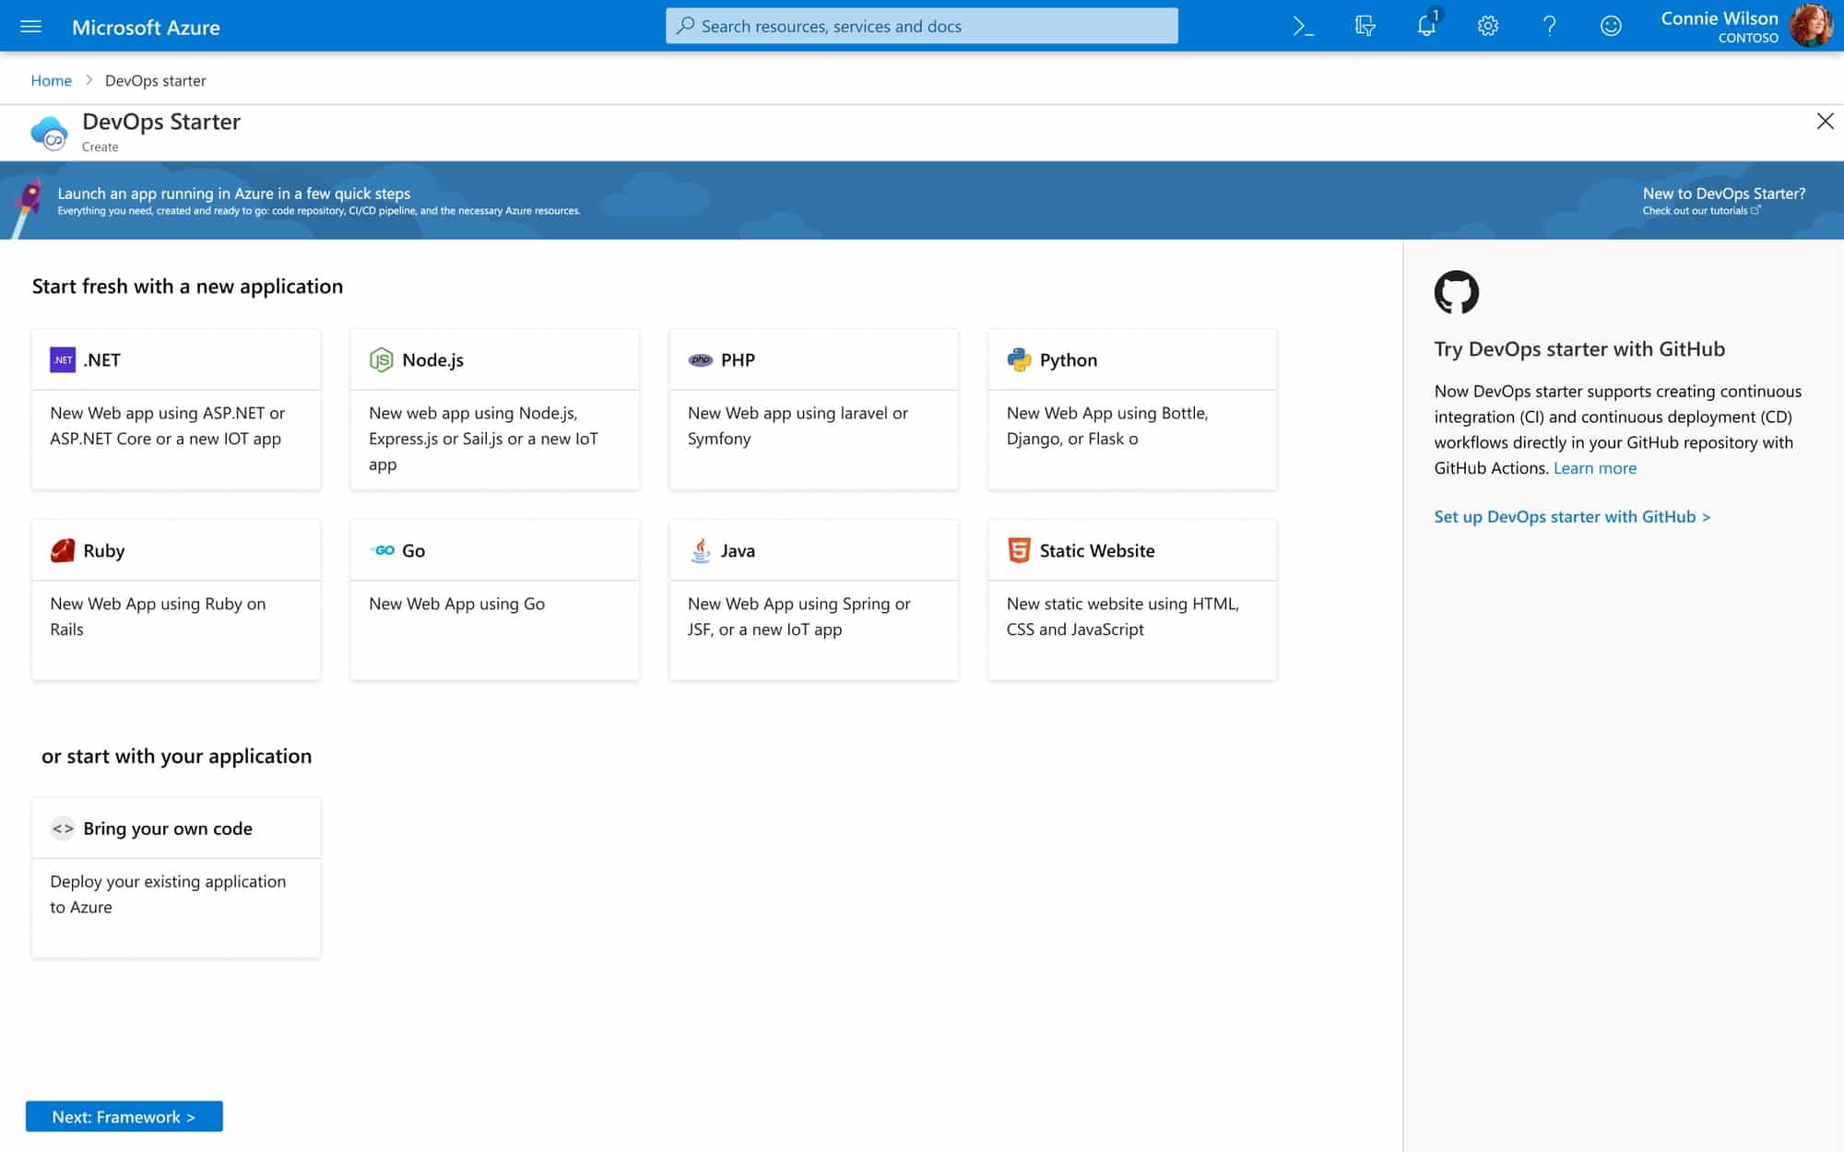The image size is (1844, 1152).
Task: Open the directory and subscription filter icon
Action: (1365, 27)
